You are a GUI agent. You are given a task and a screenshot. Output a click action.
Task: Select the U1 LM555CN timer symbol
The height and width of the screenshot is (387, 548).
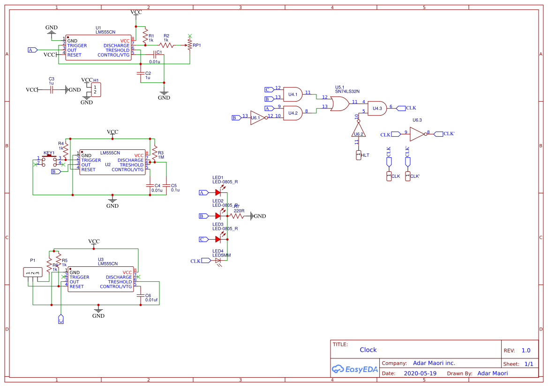98,47
